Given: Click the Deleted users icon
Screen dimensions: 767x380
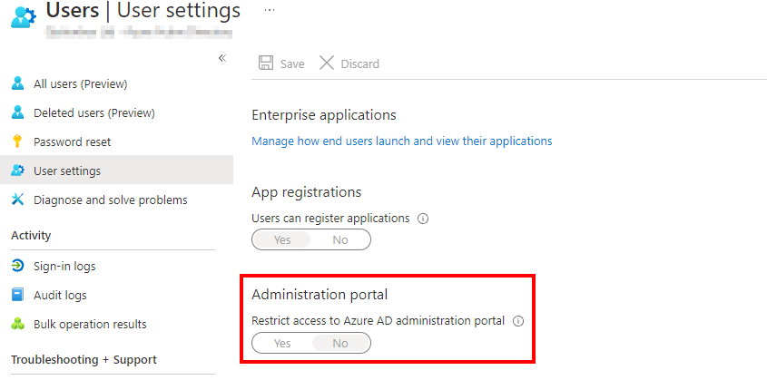Looking at the screenshot, I should [x=17, y=113].
